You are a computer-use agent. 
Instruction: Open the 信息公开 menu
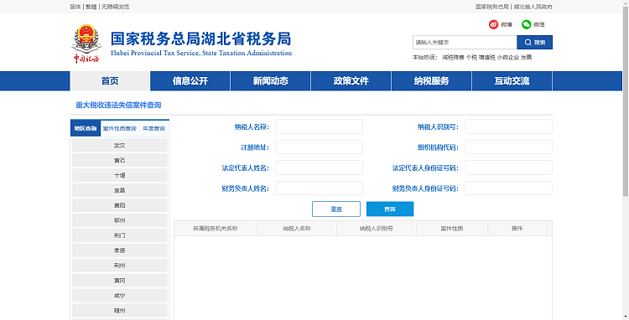(x=190, y=81)
